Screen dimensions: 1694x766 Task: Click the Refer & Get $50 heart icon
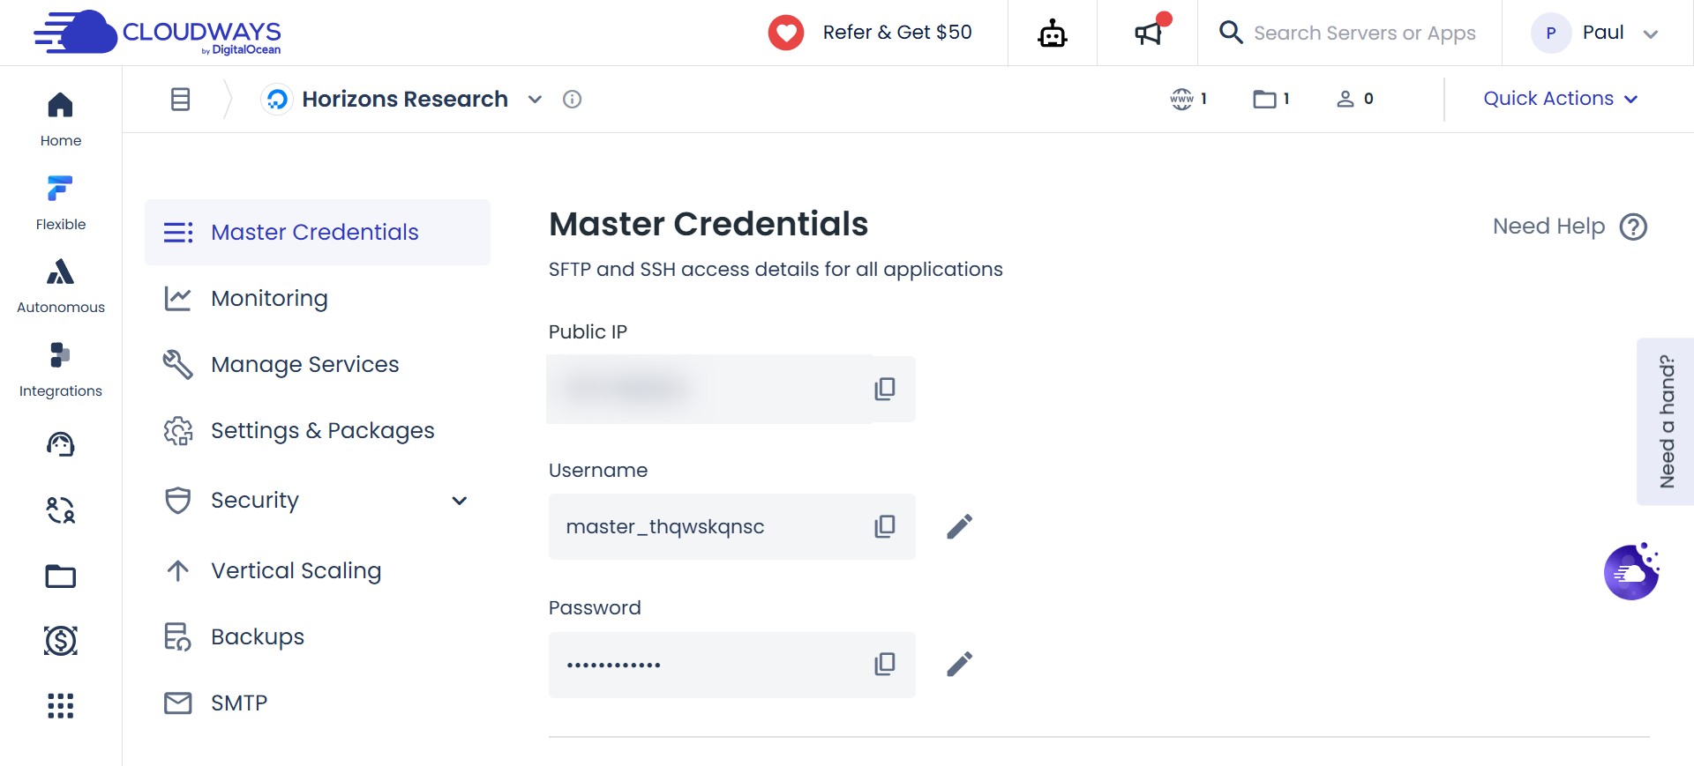click(x=785, y=33)
